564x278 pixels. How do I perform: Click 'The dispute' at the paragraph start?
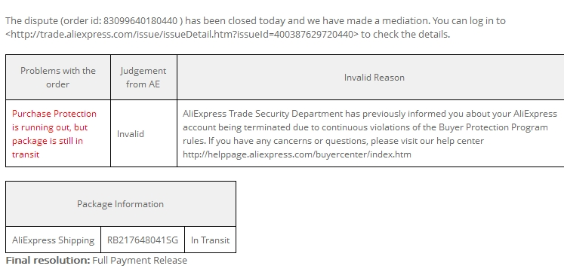click(x=32, y=21)
